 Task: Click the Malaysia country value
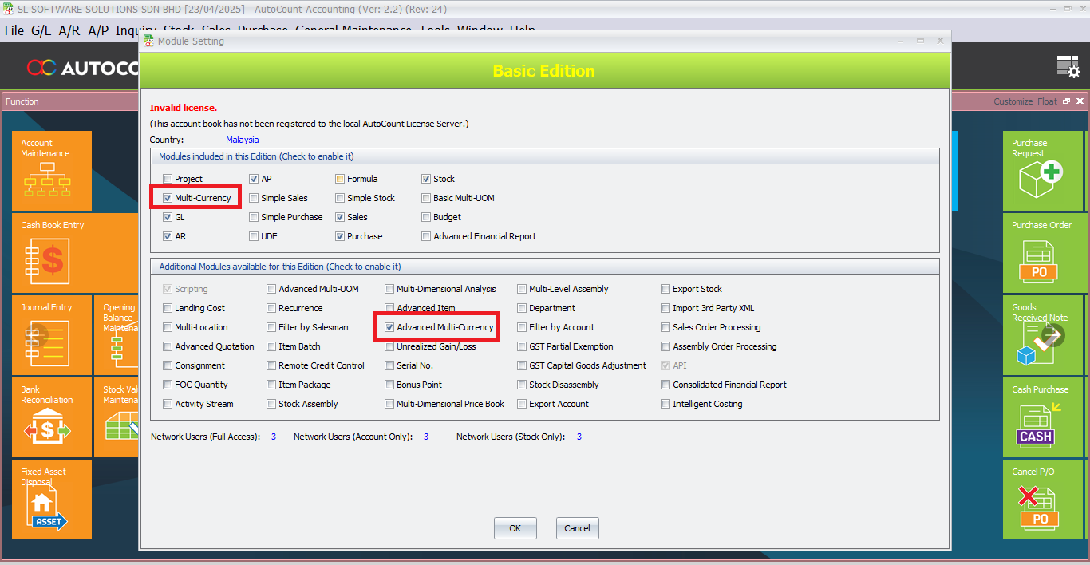(243, 140)
